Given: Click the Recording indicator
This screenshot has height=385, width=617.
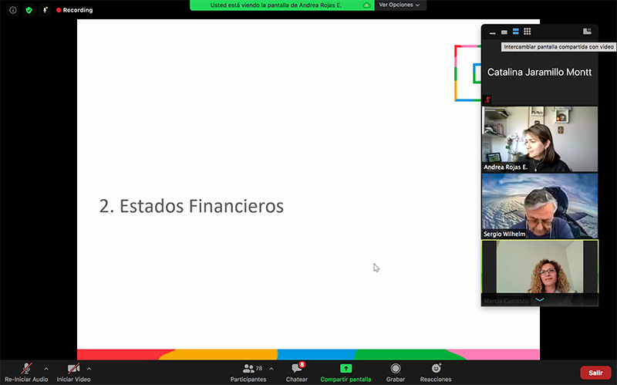Looking at the screenshot, I should 74,10.
